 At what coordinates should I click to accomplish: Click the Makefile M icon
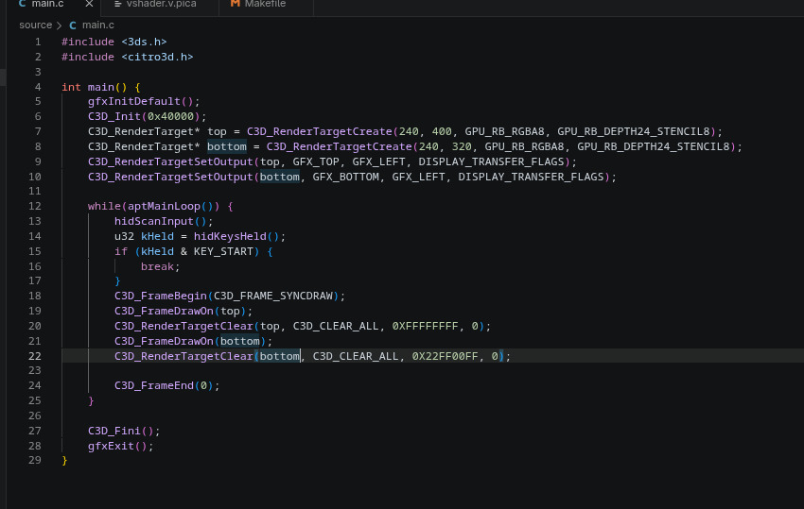click(236, 4)
